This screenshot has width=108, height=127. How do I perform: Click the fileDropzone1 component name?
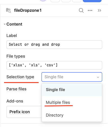[x=28, y=10]
